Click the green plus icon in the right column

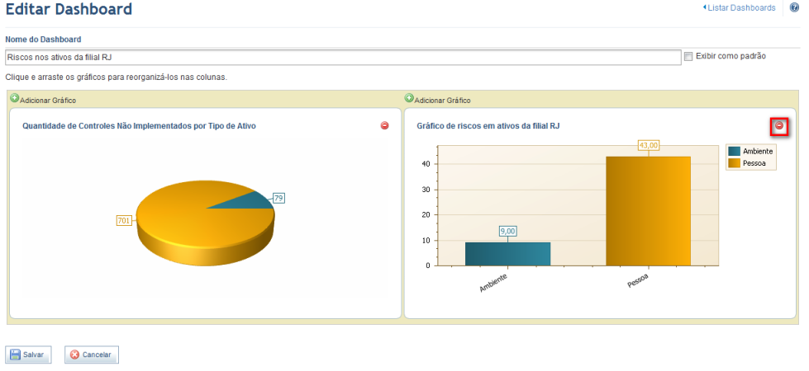(409, 98)
